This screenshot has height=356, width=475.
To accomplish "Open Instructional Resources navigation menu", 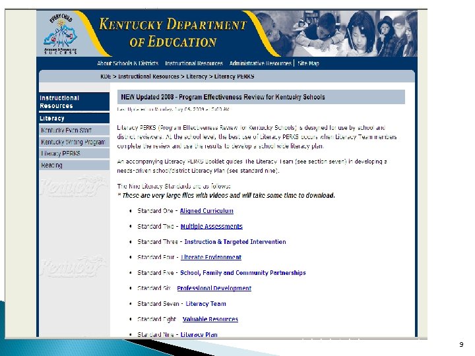I will click(194, 63).
